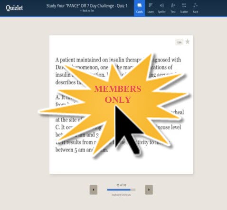Click the card progress bar
Viewport: 227px width, 210px height.
(x=121, y=190)
